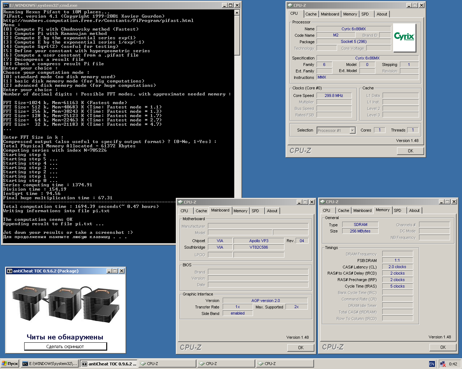Click the Apollo VP3 chipset field
The width and height of the screenshot is (462, 369).
[259, 241]
